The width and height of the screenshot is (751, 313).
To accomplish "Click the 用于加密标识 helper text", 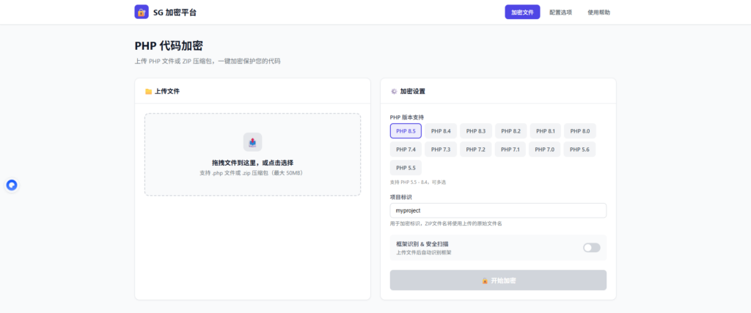I will (446, 224).
